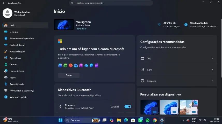Open Task View in the taskbar
This screenshot has width=222, height=124.
click(104, 120)
